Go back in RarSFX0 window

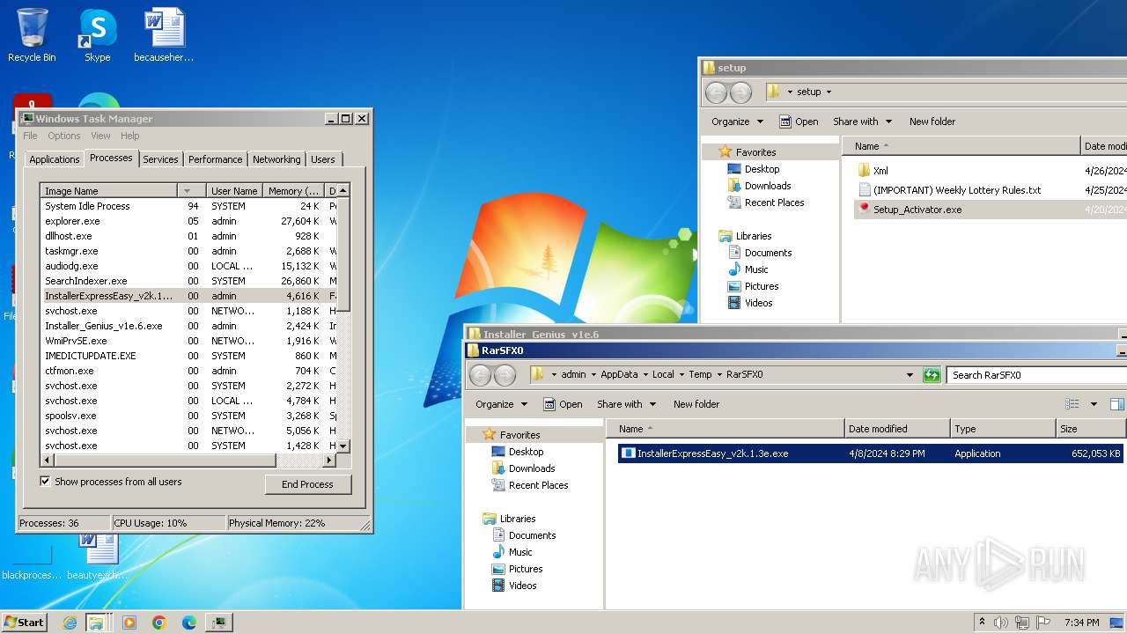480,375
